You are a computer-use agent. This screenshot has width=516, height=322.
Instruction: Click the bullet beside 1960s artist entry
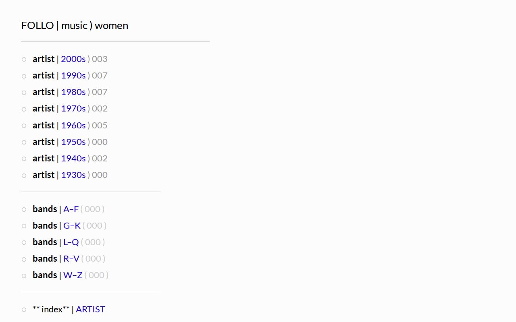[24, 126]
